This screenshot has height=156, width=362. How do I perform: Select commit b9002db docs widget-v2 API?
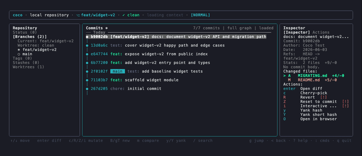[x=176, y=37]
